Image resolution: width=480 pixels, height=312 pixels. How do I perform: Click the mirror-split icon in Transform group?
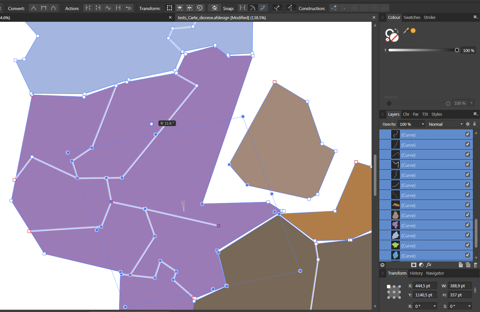[x=190, y=8]
